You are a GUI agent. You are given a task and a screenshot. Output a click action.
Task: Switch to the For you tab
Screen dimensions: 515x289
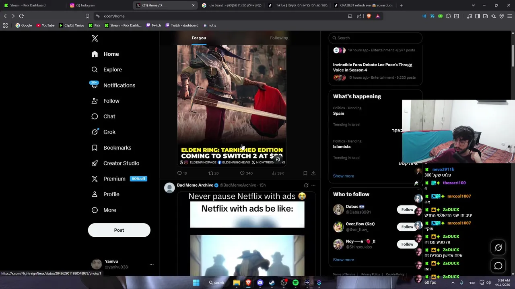click(x=199, y=38)
